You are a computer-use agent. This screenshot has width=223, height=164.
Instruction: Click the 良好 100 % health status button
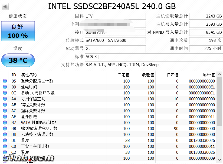pos(18,31)
